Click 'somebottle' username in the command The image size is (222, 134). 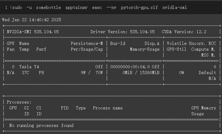tap(48, 7)
